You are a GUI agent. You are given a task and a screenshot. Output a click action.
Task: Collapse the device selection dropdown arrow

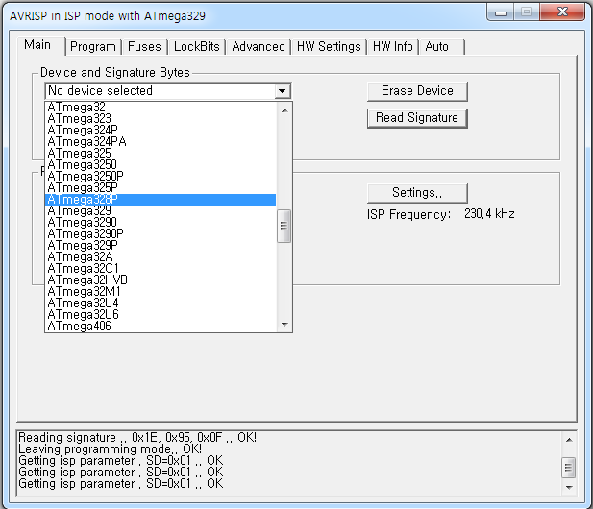click(282, 91)
